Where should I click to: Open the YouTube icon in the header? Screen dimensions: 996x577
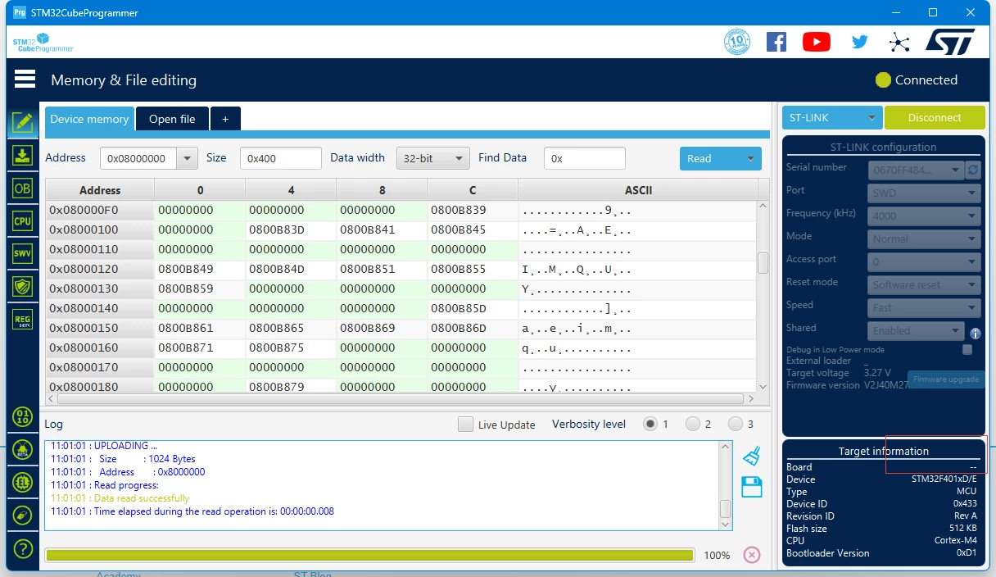[817, 42]
